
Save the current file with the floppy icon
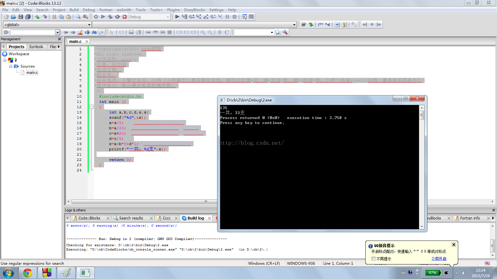[x=21, y=17]
